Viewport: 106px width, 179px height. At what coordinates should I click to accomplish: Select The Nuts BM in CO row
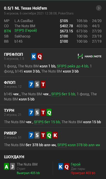point(25,26)
